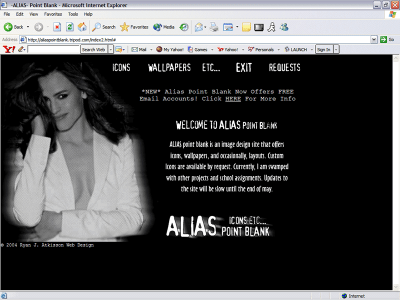Image resolution: width=400 pixels, height=300 pixels.
Task: Navigate to the REQUESTS section
Action: [284, 68]
